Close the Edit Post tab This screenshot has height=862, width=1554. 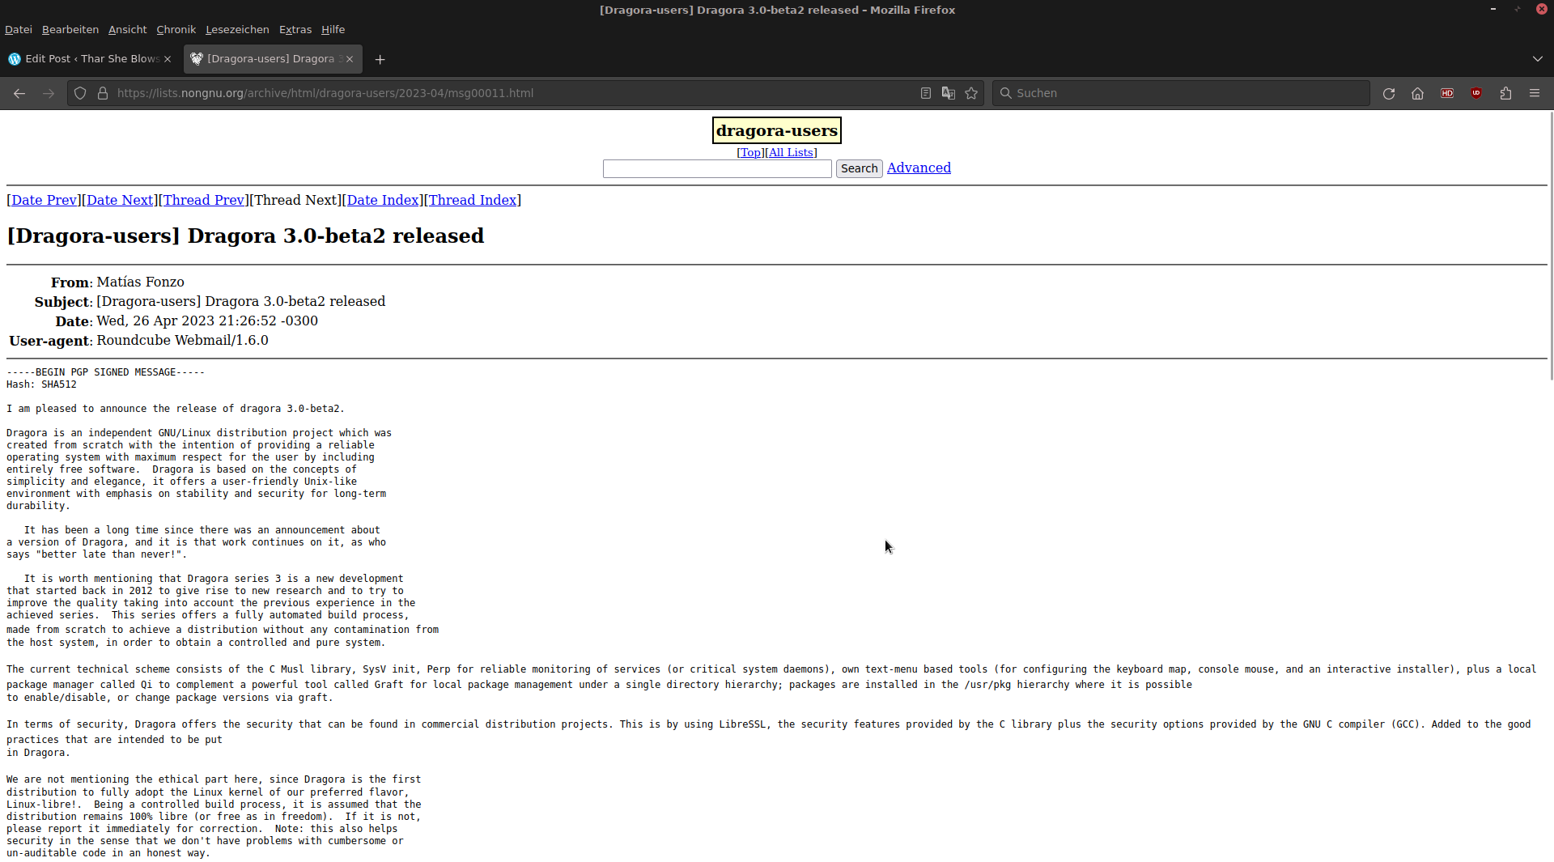pyautogui.click(x=168, y=59)
